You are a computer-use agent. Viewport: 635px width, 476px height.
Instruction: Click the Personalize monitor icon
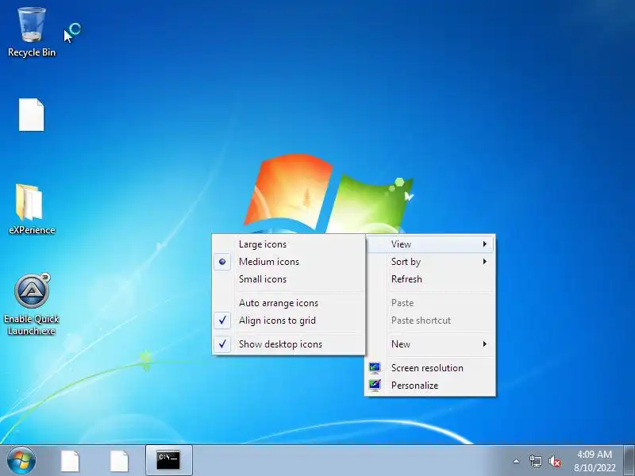(x=375, y=385)
